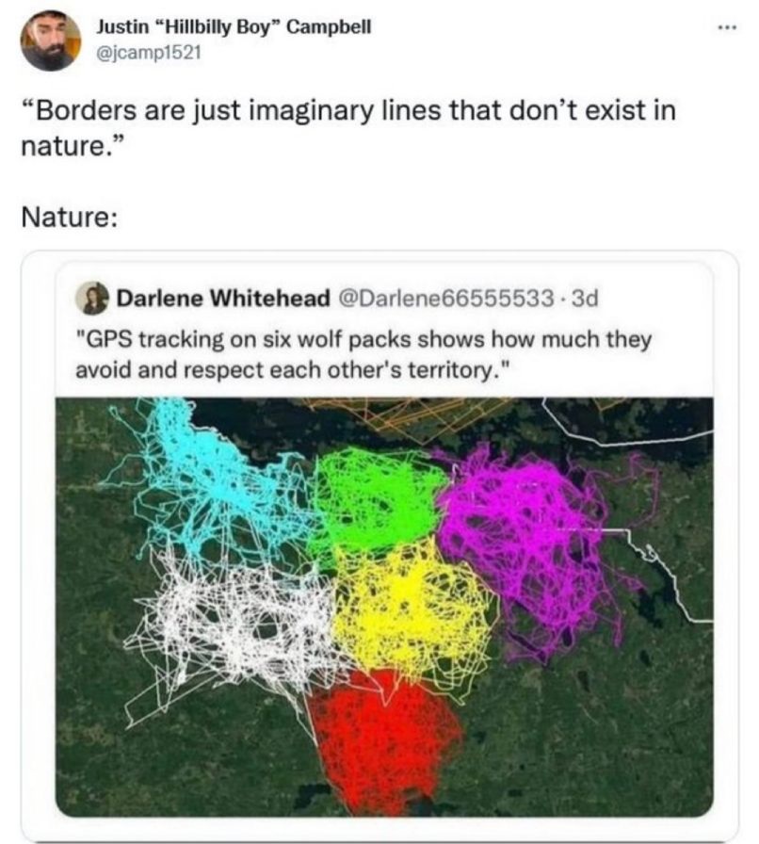This screenshot has width=759, height=844.
Task: Open the wolf pack GPS map image
Action: 384,608
